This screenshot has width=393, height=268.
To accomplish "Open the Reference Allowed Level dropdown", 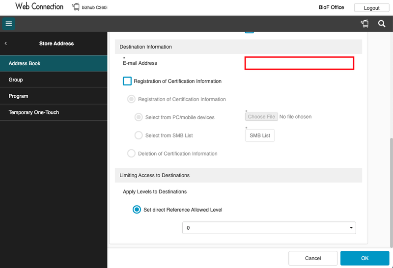I will pos(269,228).
